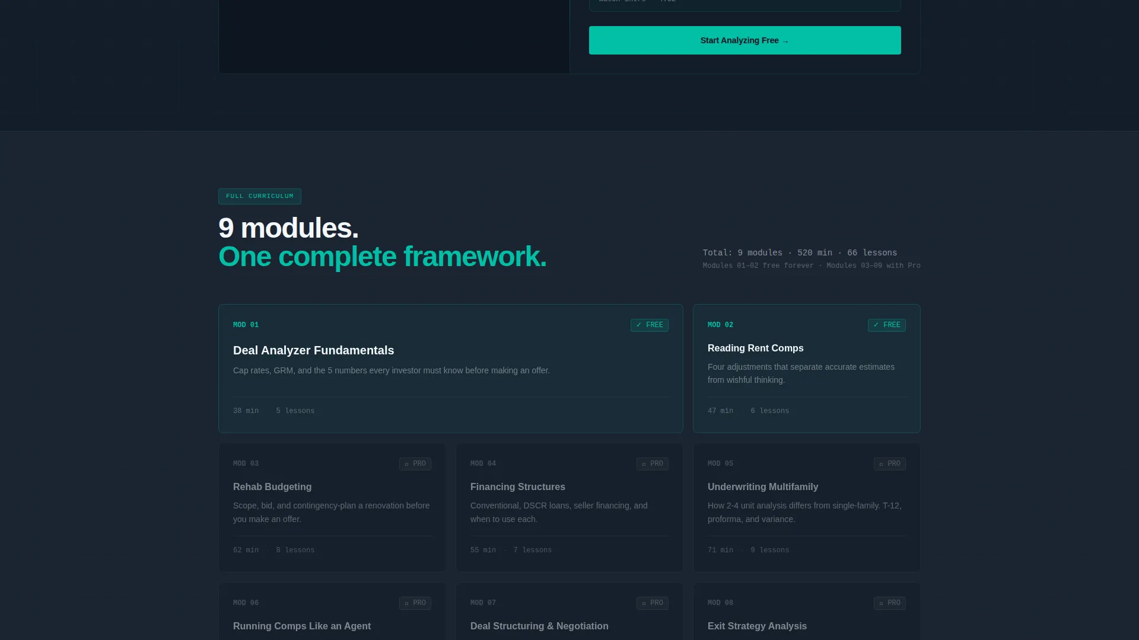
Task: Click the 'How 2-4 unit analysis' description
Action: coord(804,512)
